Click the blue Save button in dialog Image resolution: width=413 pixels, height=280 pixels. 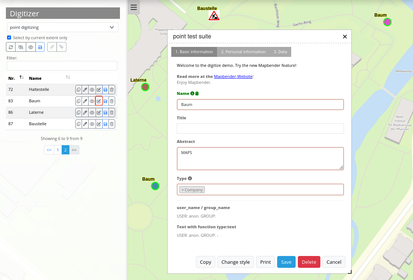click(x=286, y=262)
